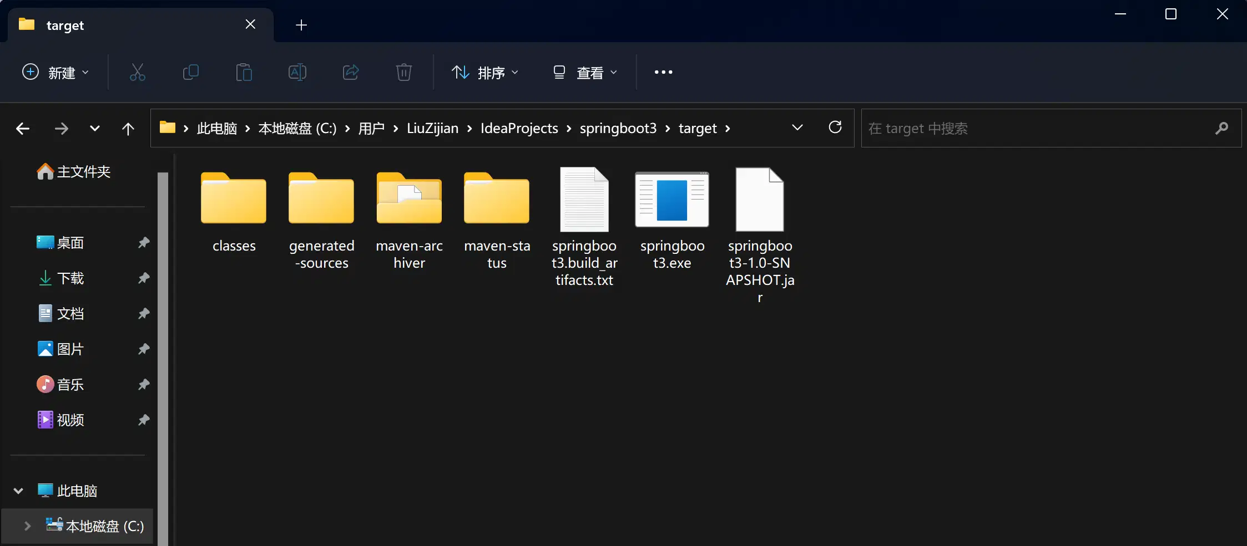The height and width of the screenshot is (546, 1247).
Task: Unpin 下载 from the sidebar
Action: coord(143,278)
